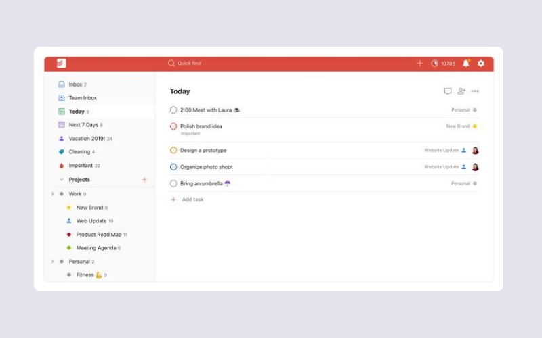Open notifications bell icon
The image size is (542, 338).
(x=465, y=64)
